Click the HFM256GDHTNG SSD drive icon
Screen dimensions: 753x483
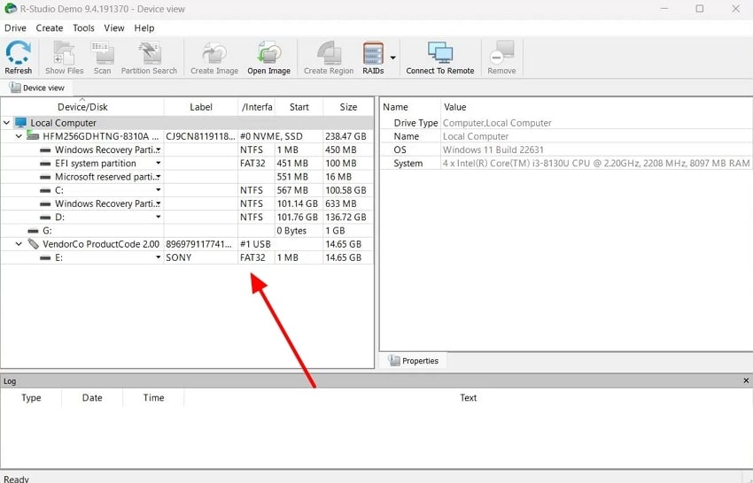[33, 135]
